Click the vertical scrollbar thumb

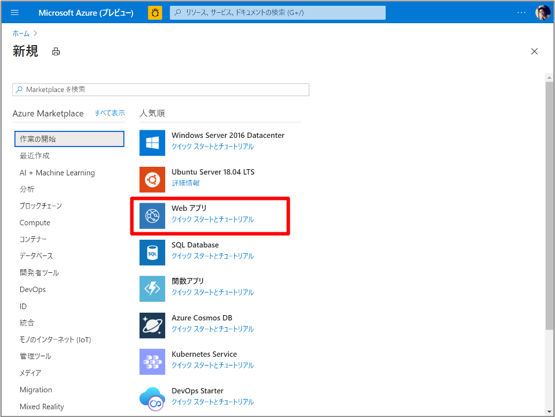coord(549,206)
